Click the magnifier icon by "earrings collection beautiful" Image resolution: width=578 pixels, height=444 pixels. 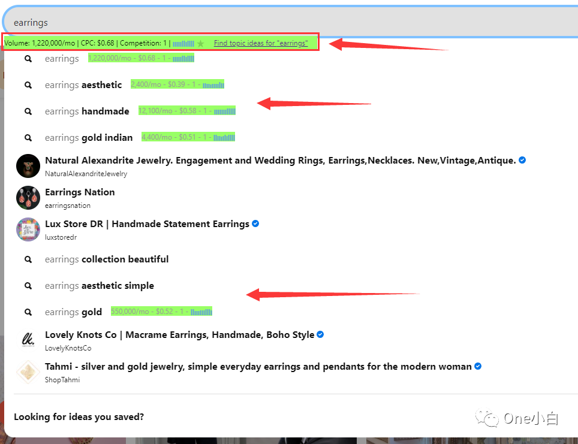(x=28, y=259)
